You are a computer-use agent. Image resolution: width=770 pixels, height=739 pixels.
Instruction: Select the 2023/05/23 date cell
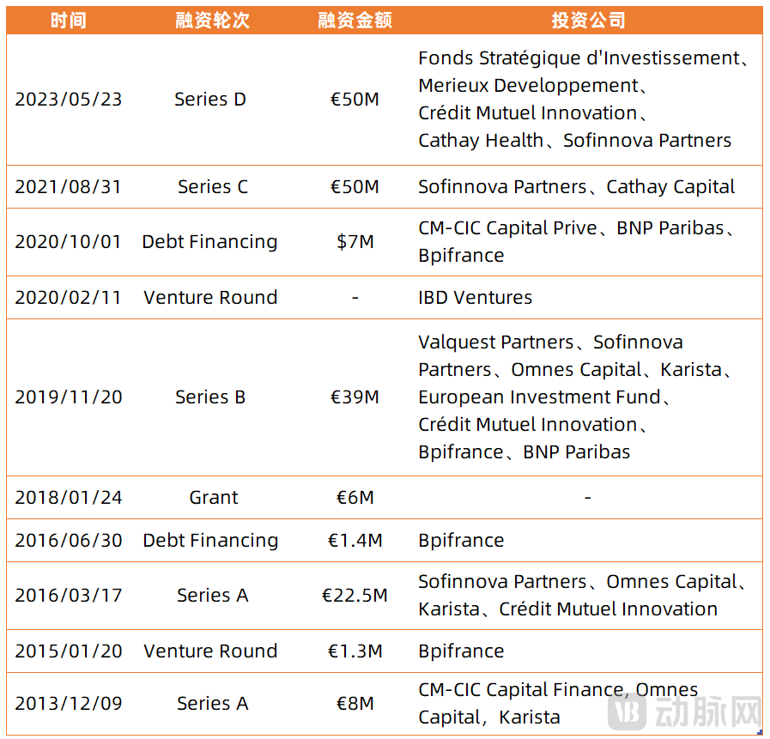(69, 100)
